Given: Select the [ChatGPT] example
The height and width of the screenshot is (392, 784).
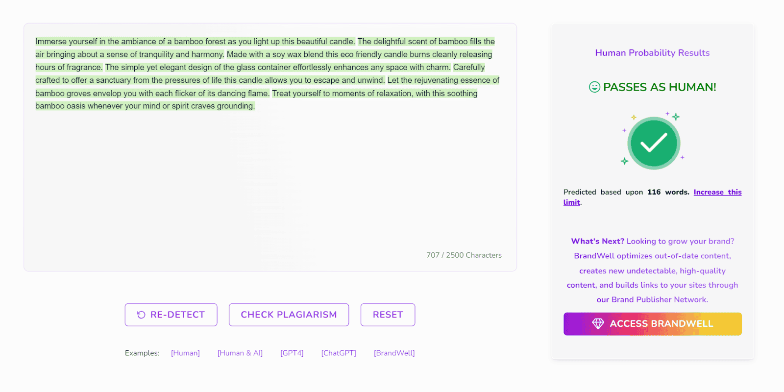Looking at the screenshot, I should click(339, 353).
